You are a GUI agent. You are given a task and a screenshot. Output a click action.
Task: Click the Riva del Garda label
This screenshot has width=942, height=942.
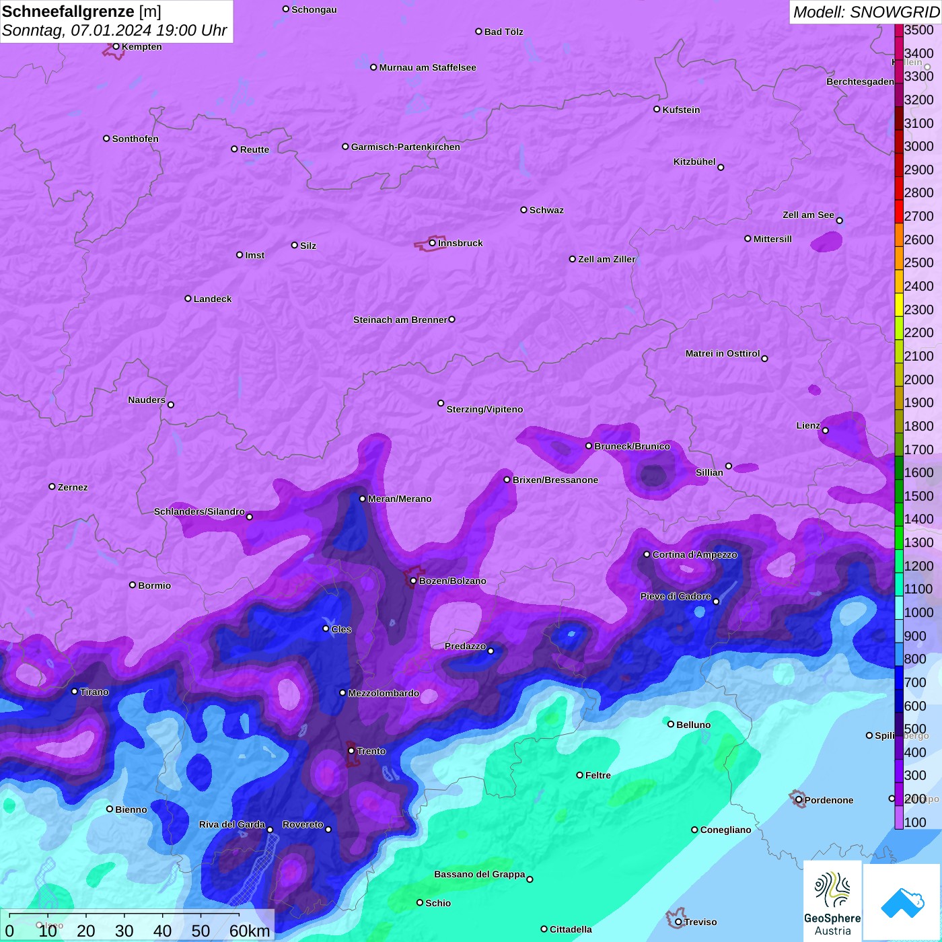tap(232, 824)
